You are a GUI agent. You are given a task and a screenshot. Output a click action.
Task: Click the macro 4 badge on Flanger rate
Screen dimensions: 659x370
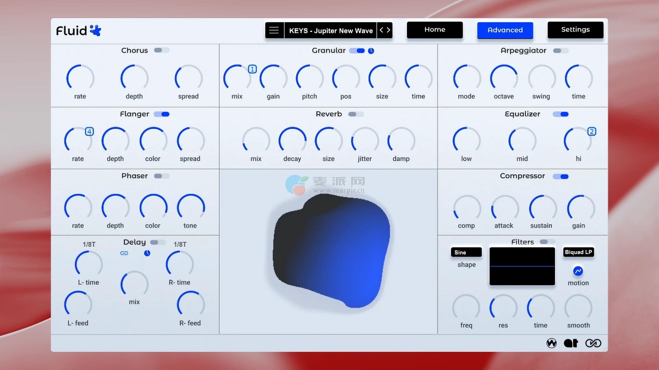click(89, 132)
